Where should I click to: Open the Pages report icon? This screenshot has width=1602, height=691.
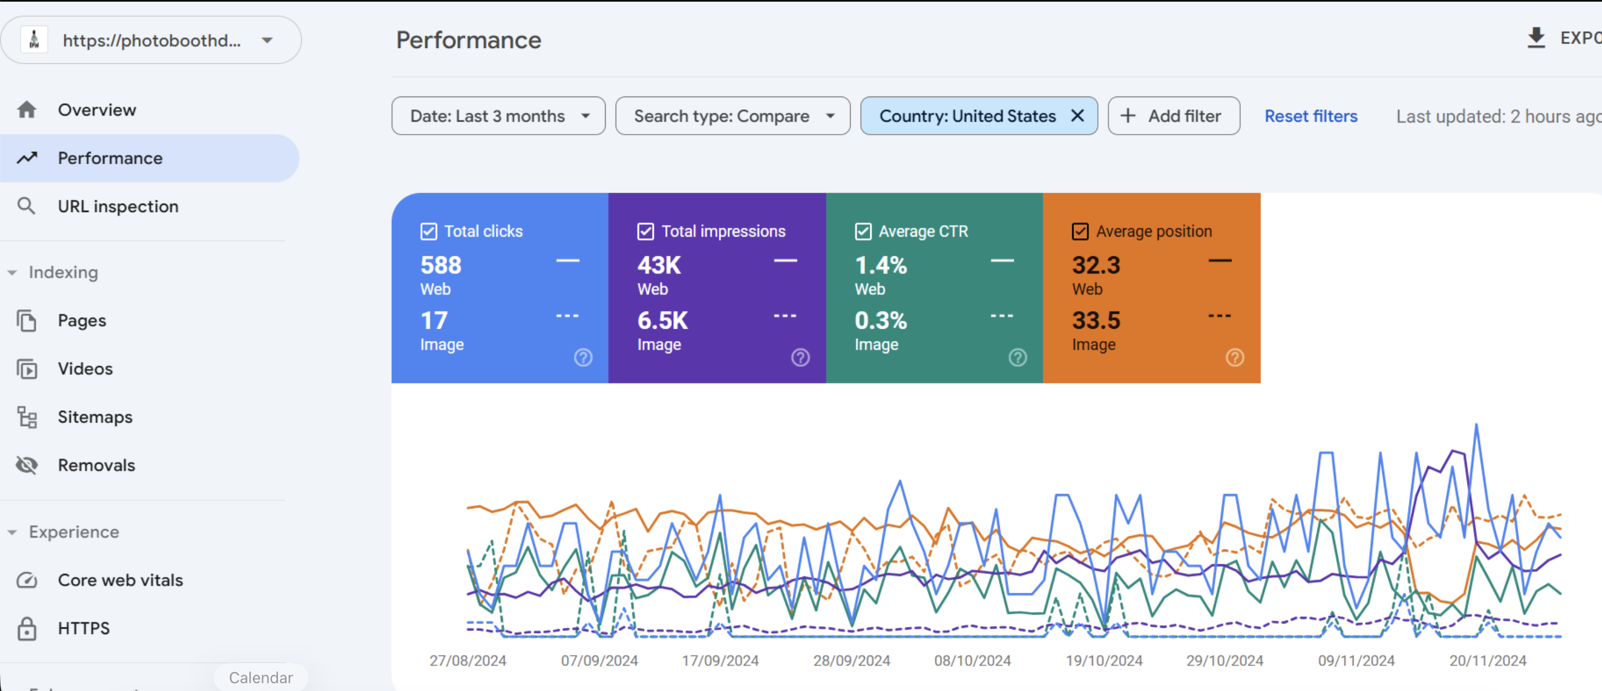[x=27, y=320]
